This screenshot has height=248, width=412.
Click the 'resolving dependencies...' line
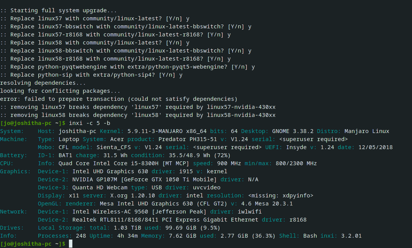pyautogui.click(x=43, y=83)
